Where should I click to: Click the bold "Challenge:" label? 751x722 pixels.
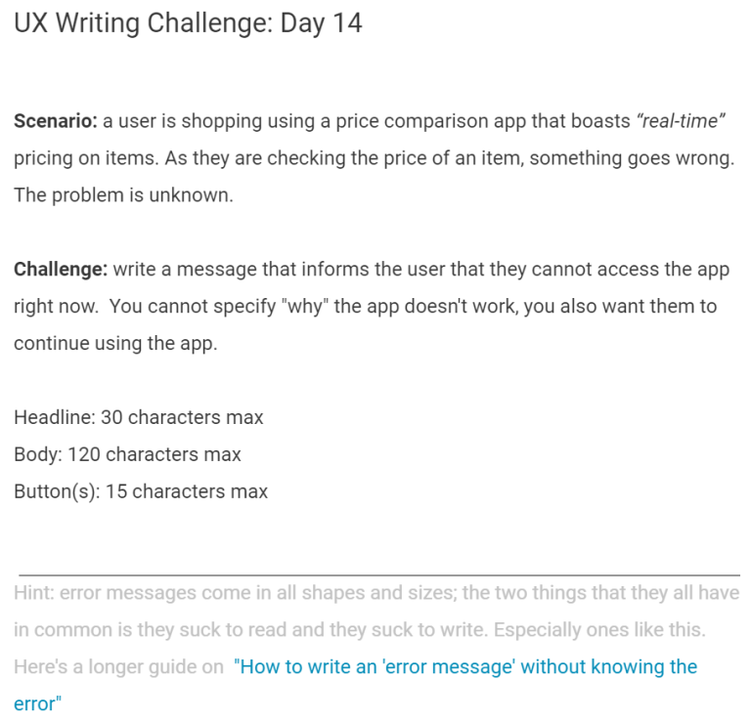click(60, 270)
